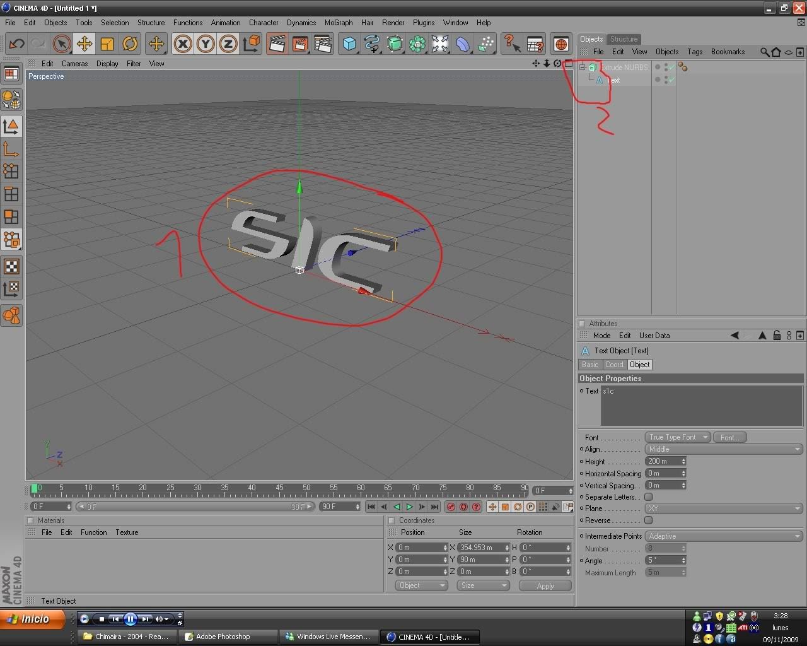Click Angle value stepper arrows
Viewport: 807px width, 646px height.
coord(683,560)
